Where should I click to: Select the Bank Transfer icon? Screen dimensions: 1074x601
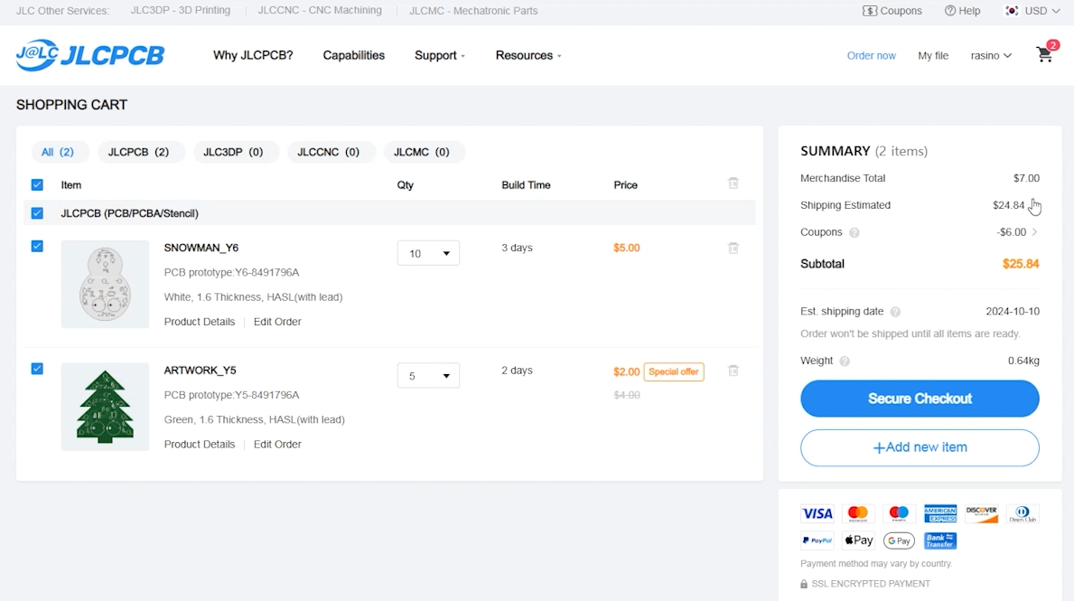(x=939, y=540)
